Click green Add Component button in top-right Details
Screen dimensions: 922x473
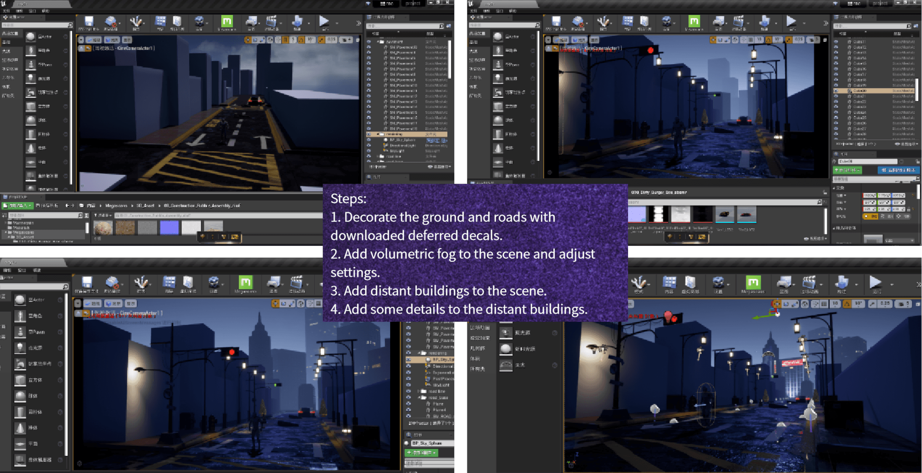847,170
